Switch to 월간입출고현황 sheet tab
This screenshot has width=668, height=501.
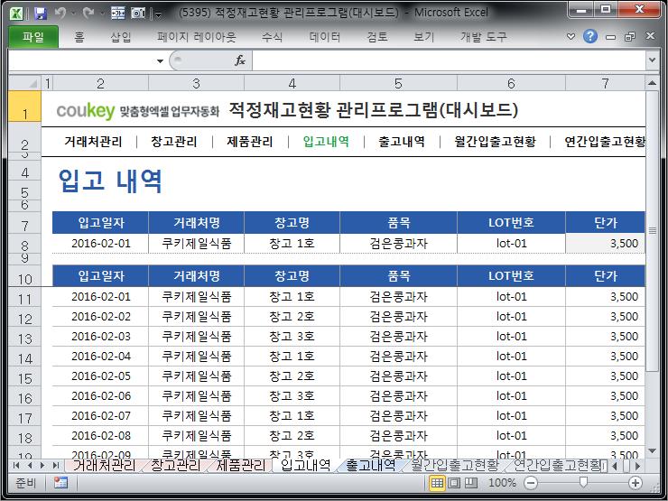(x=454, y=465)
